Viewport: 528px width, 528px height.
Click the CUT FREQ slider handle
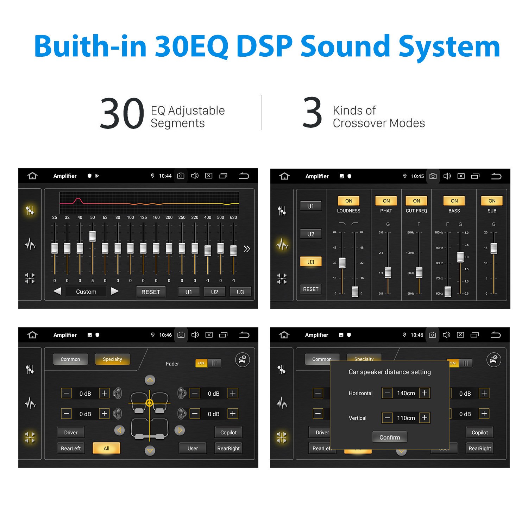click(419, 272)
